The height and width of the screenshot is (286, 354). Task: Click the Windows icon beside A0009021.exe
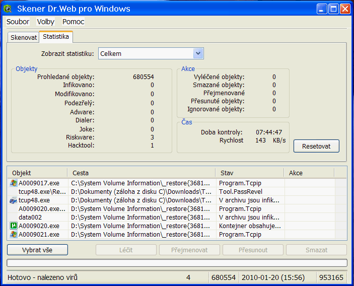click(x=13, y=235)
